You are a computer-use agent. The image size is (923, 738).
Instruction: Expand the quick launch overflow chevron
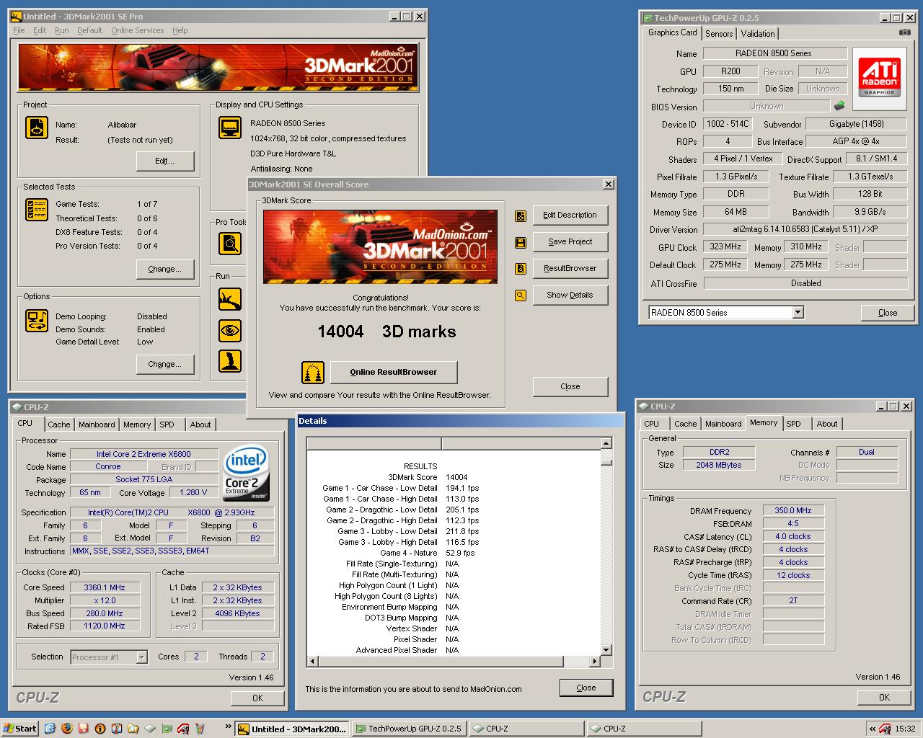[x=229, y=726]
